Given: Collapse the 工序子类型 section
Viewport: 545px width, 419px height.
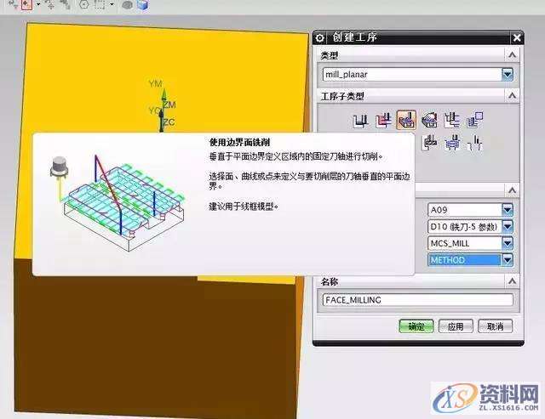Looking at the screenshot, I should (512, 95).
